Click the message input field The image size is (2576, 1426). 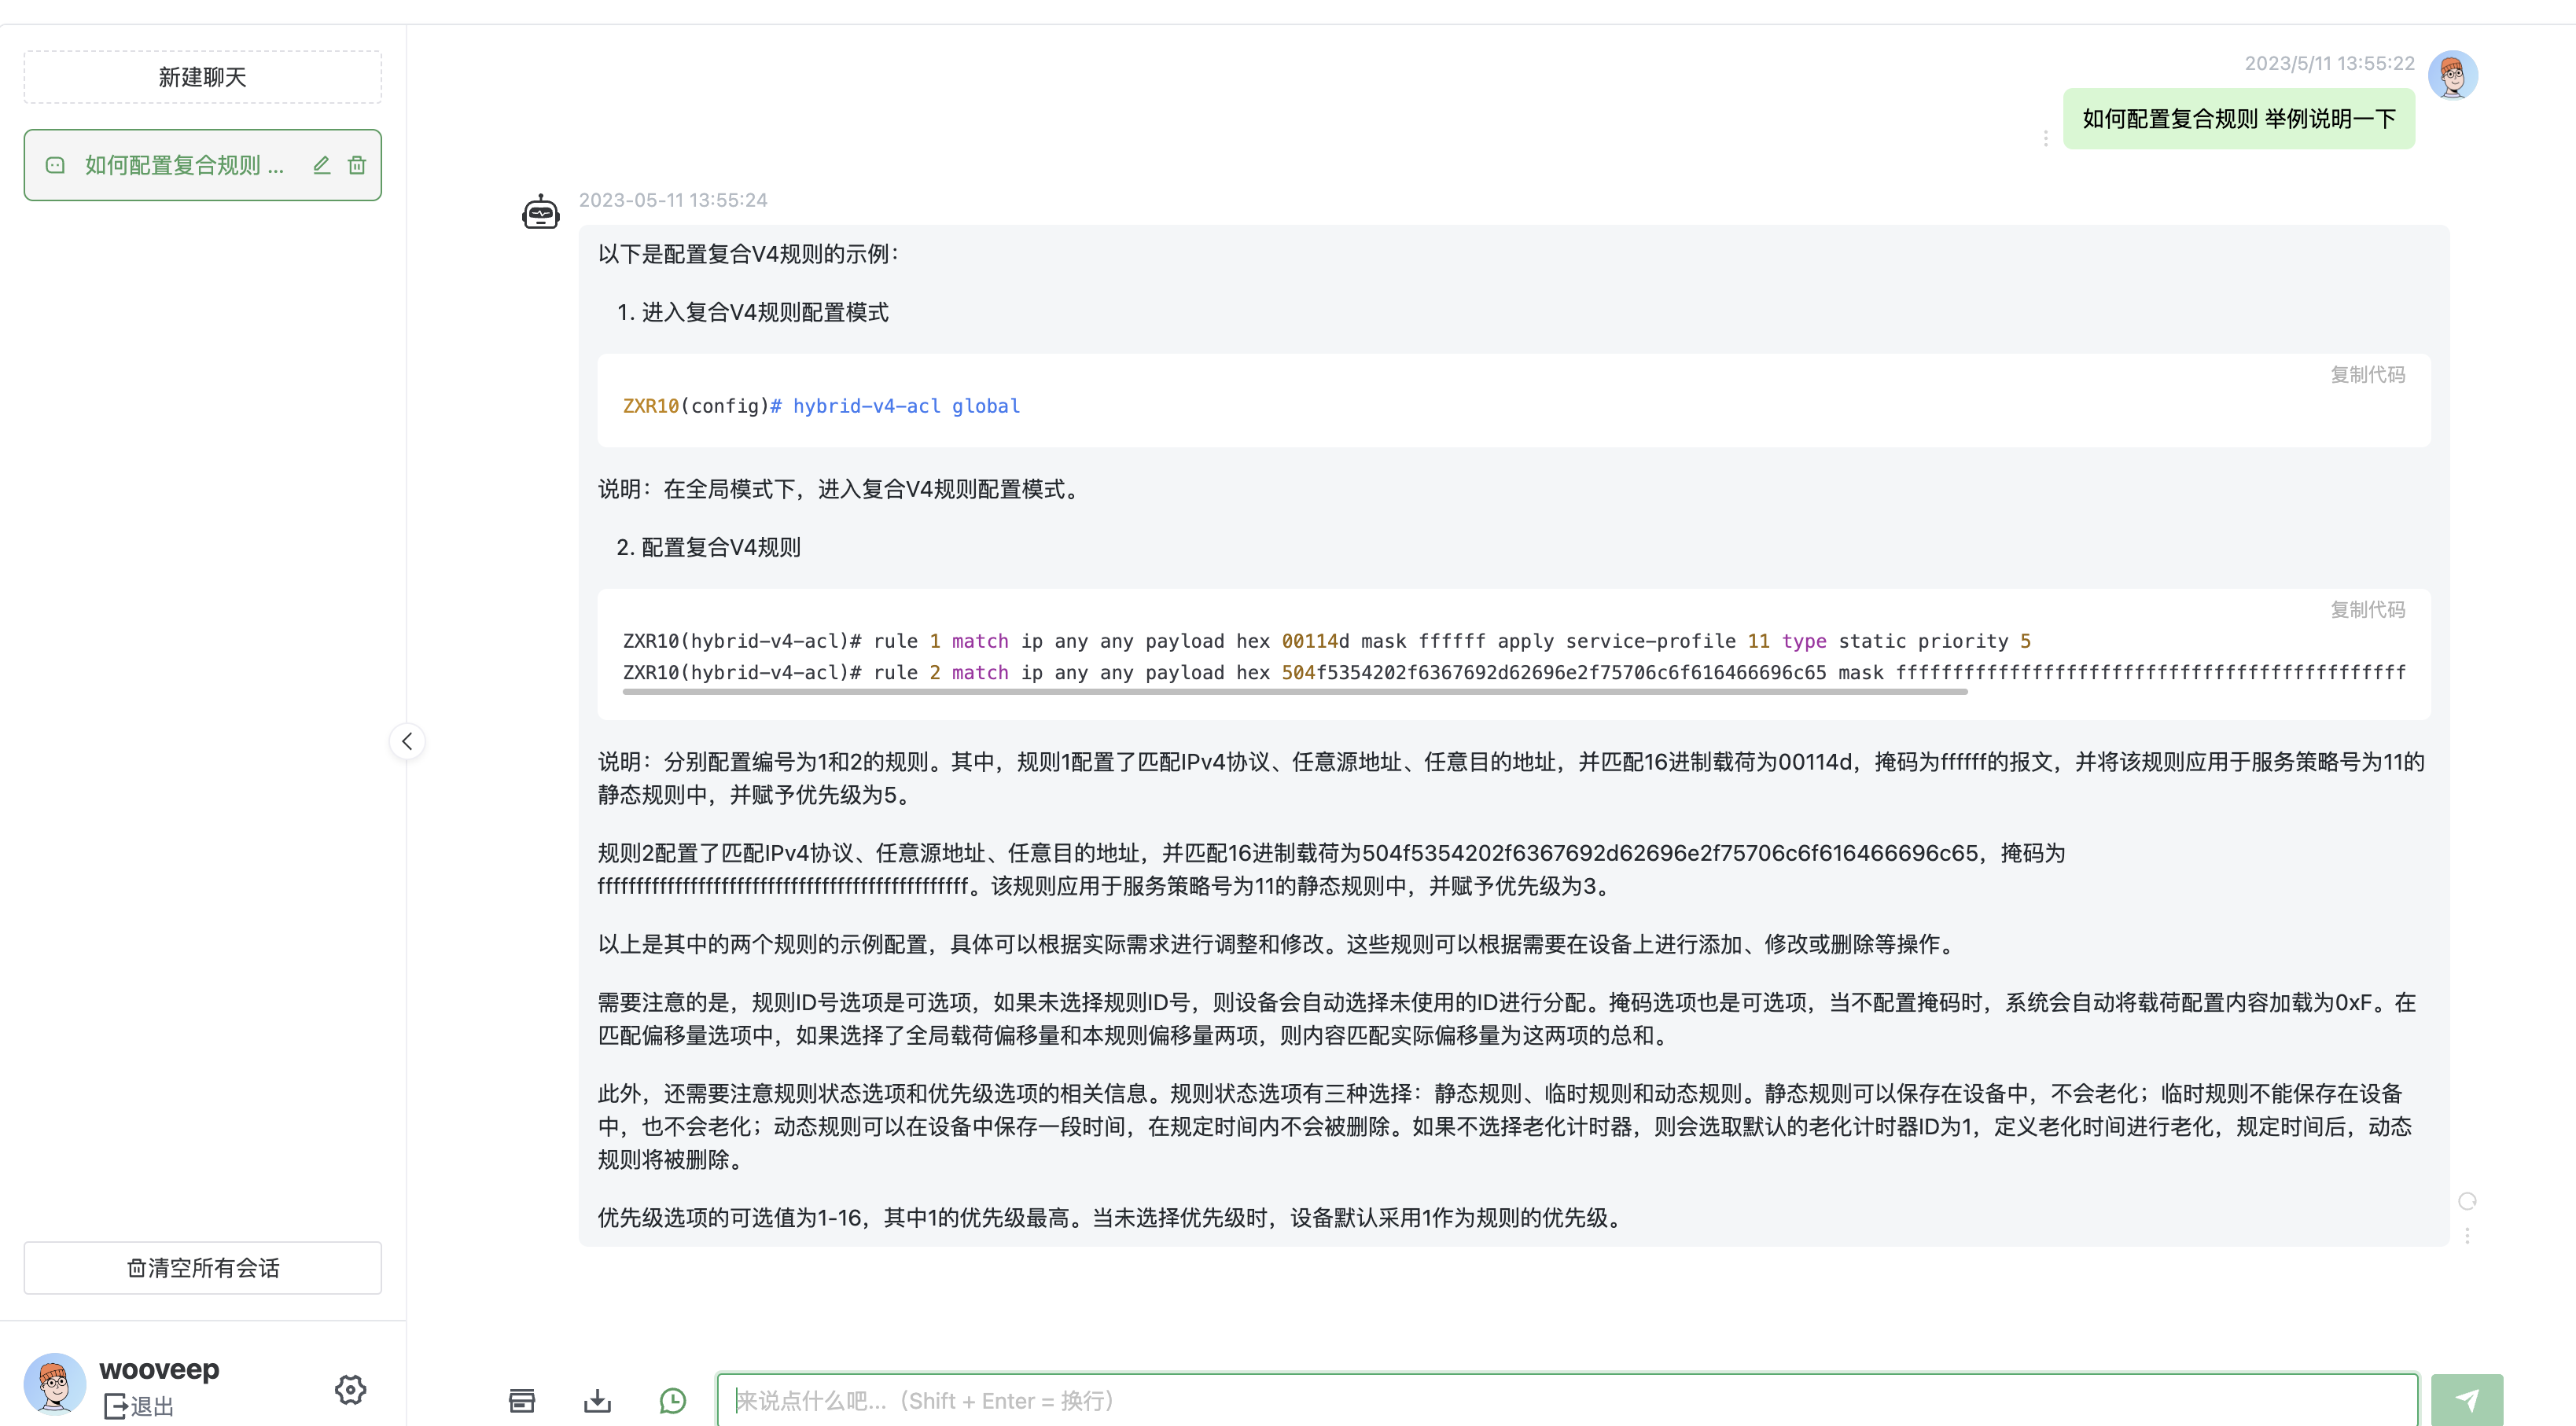1566,1400
